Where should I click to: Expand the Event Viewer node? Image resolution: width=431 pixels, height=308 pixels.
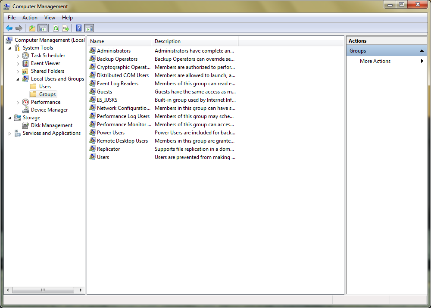tap(18, 64)
